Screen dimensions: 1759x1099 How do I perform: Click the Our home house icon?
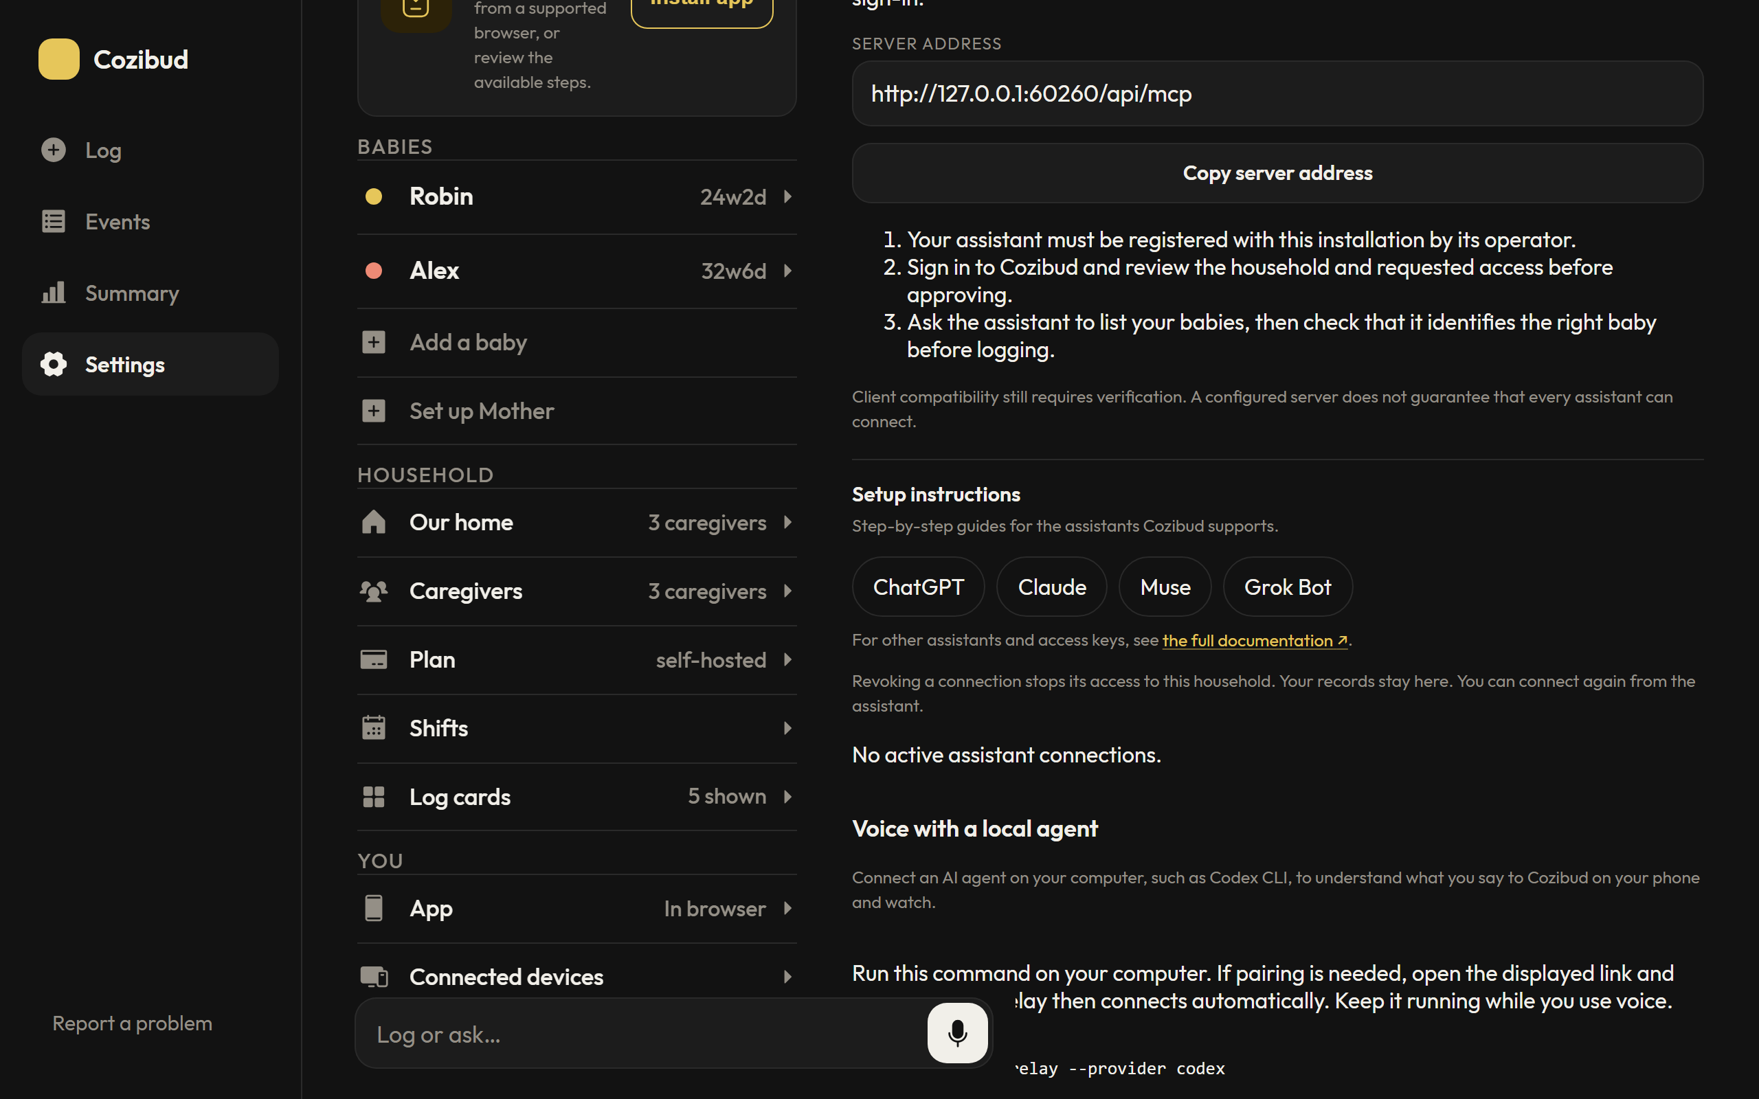[x=374, y=522]
